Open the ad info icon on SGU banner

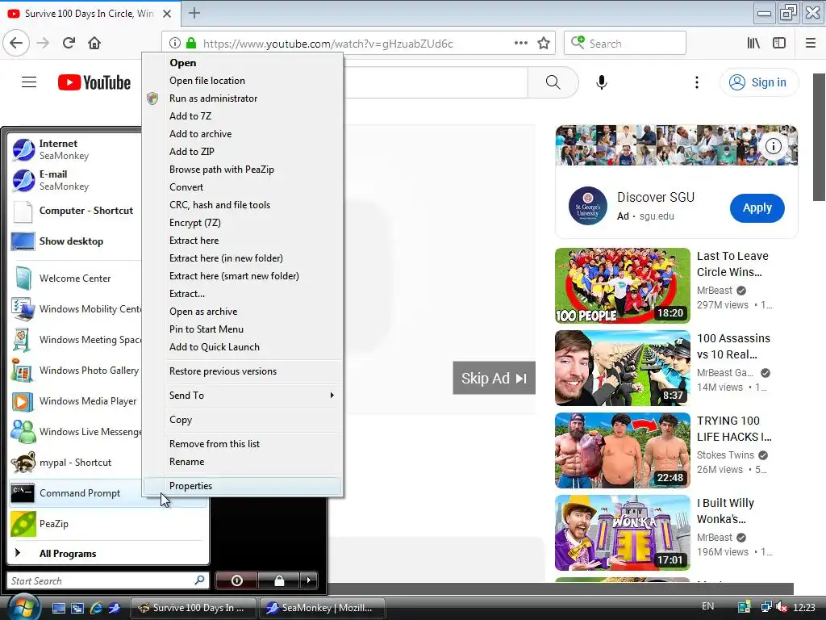point(774,146)
